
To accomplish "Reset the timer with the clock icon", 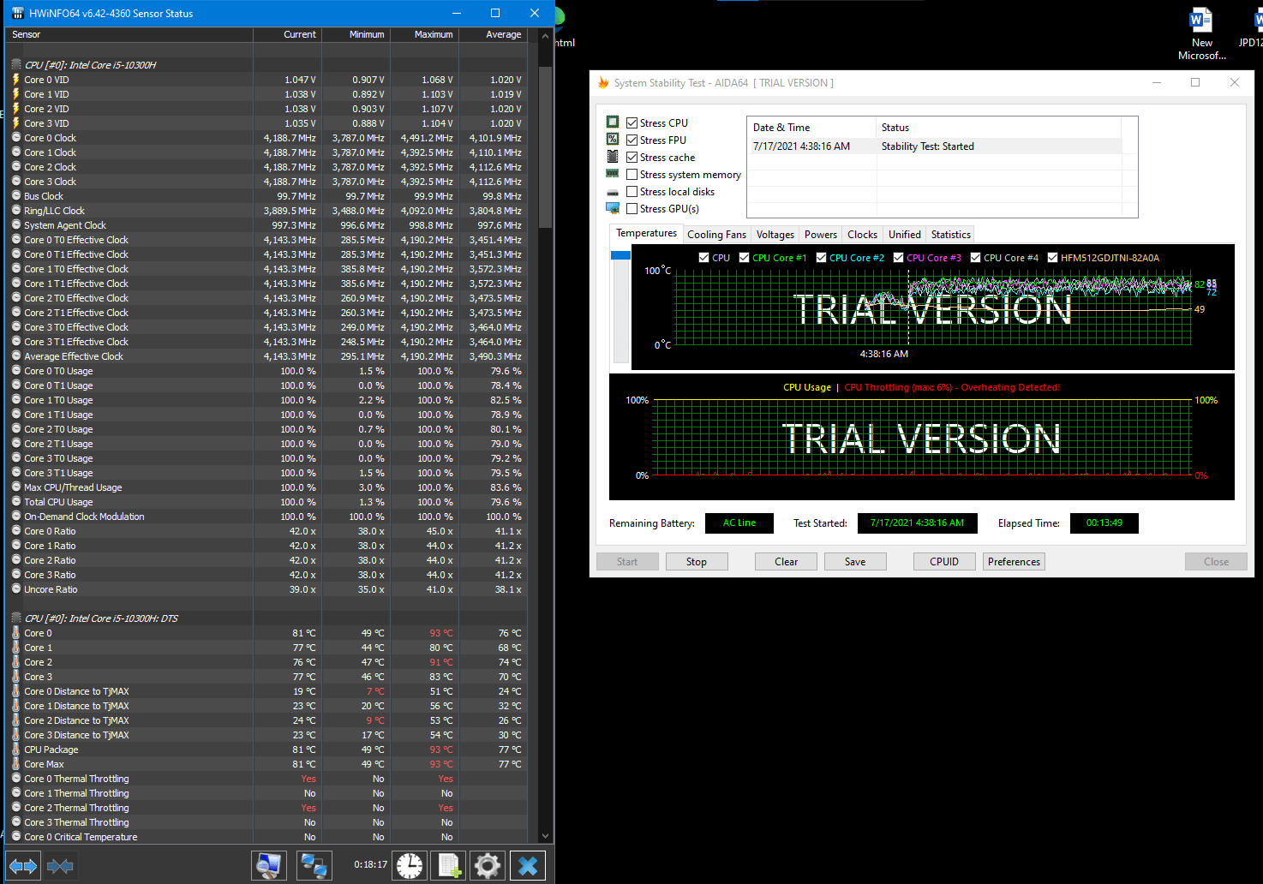I will (x=410, y=866).
